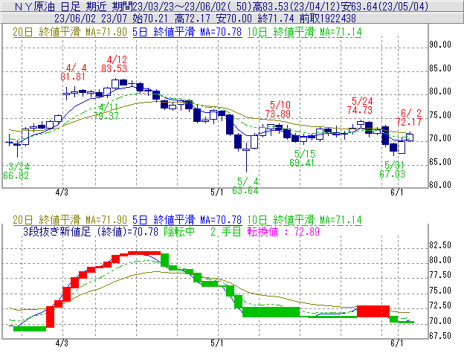The image size is (464, 353).
Task: Click the 5/10 73.89 peak label
Action: tap(278, 109)
